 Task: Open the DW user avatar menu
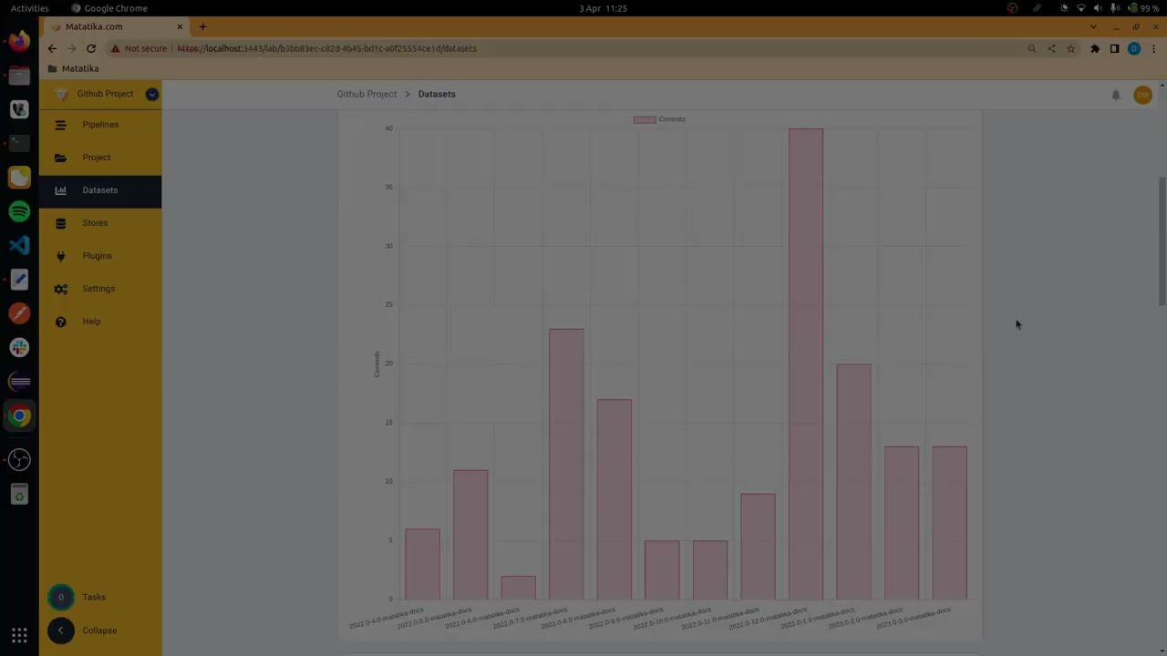click(1142, 95)
